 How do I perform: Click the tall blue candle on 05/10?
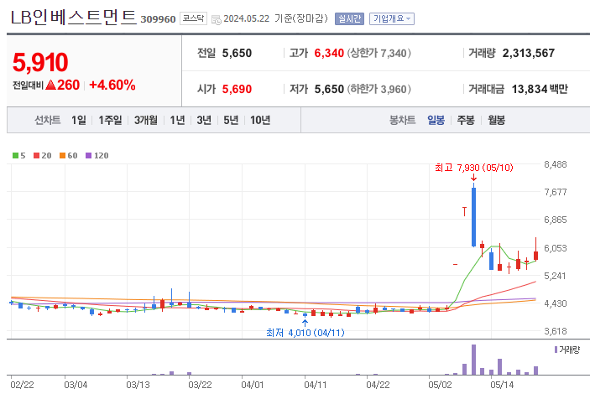(x=473, y=217)
